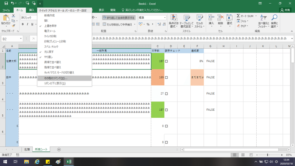Apply comma style number format

(x=153, y=24)
